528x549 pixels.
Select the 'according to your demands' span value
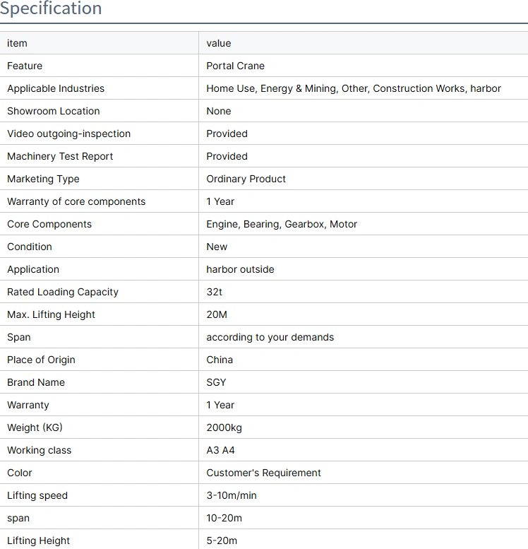[270, 337]
